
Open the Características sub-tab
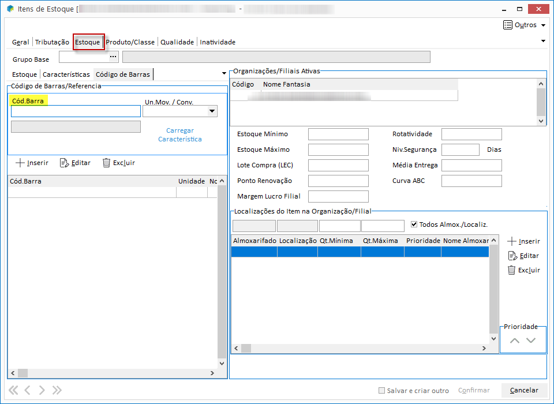coord(66,74)
